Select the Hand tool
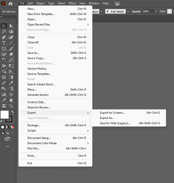This screenshot has height=183, width=174. (x=11, y=100)
